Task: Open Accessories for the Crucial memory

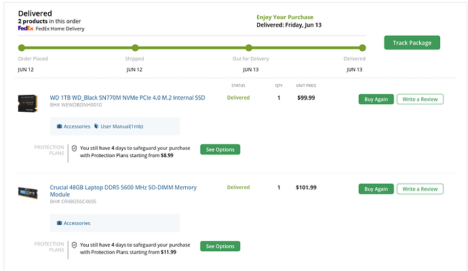Action: (x=73, y=223)
